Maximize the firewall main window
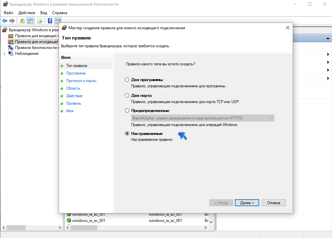 point(310,4)
